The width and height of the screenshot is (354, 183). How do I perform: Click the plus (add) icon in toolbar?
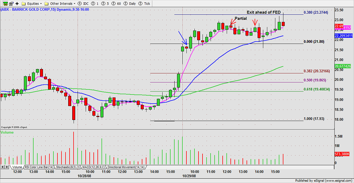17,4
